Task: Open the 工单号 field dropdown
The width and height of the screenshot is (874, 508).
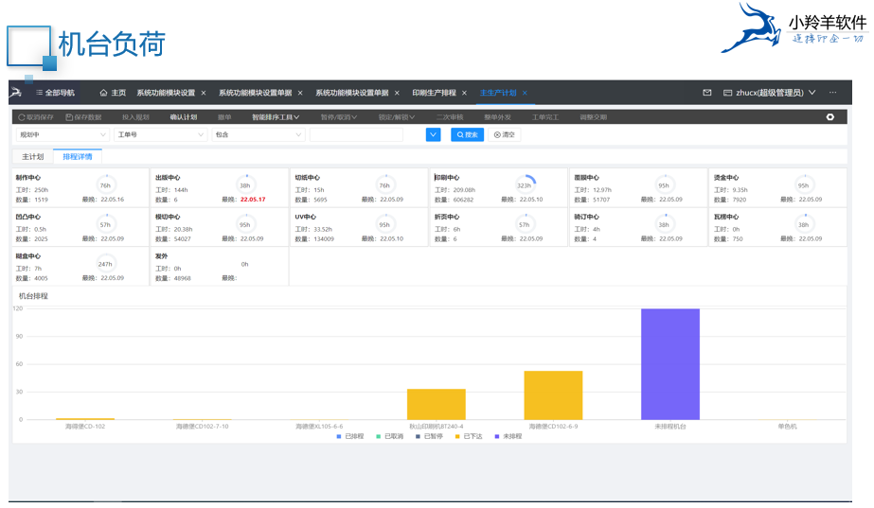Action: [x=161, y=134]
